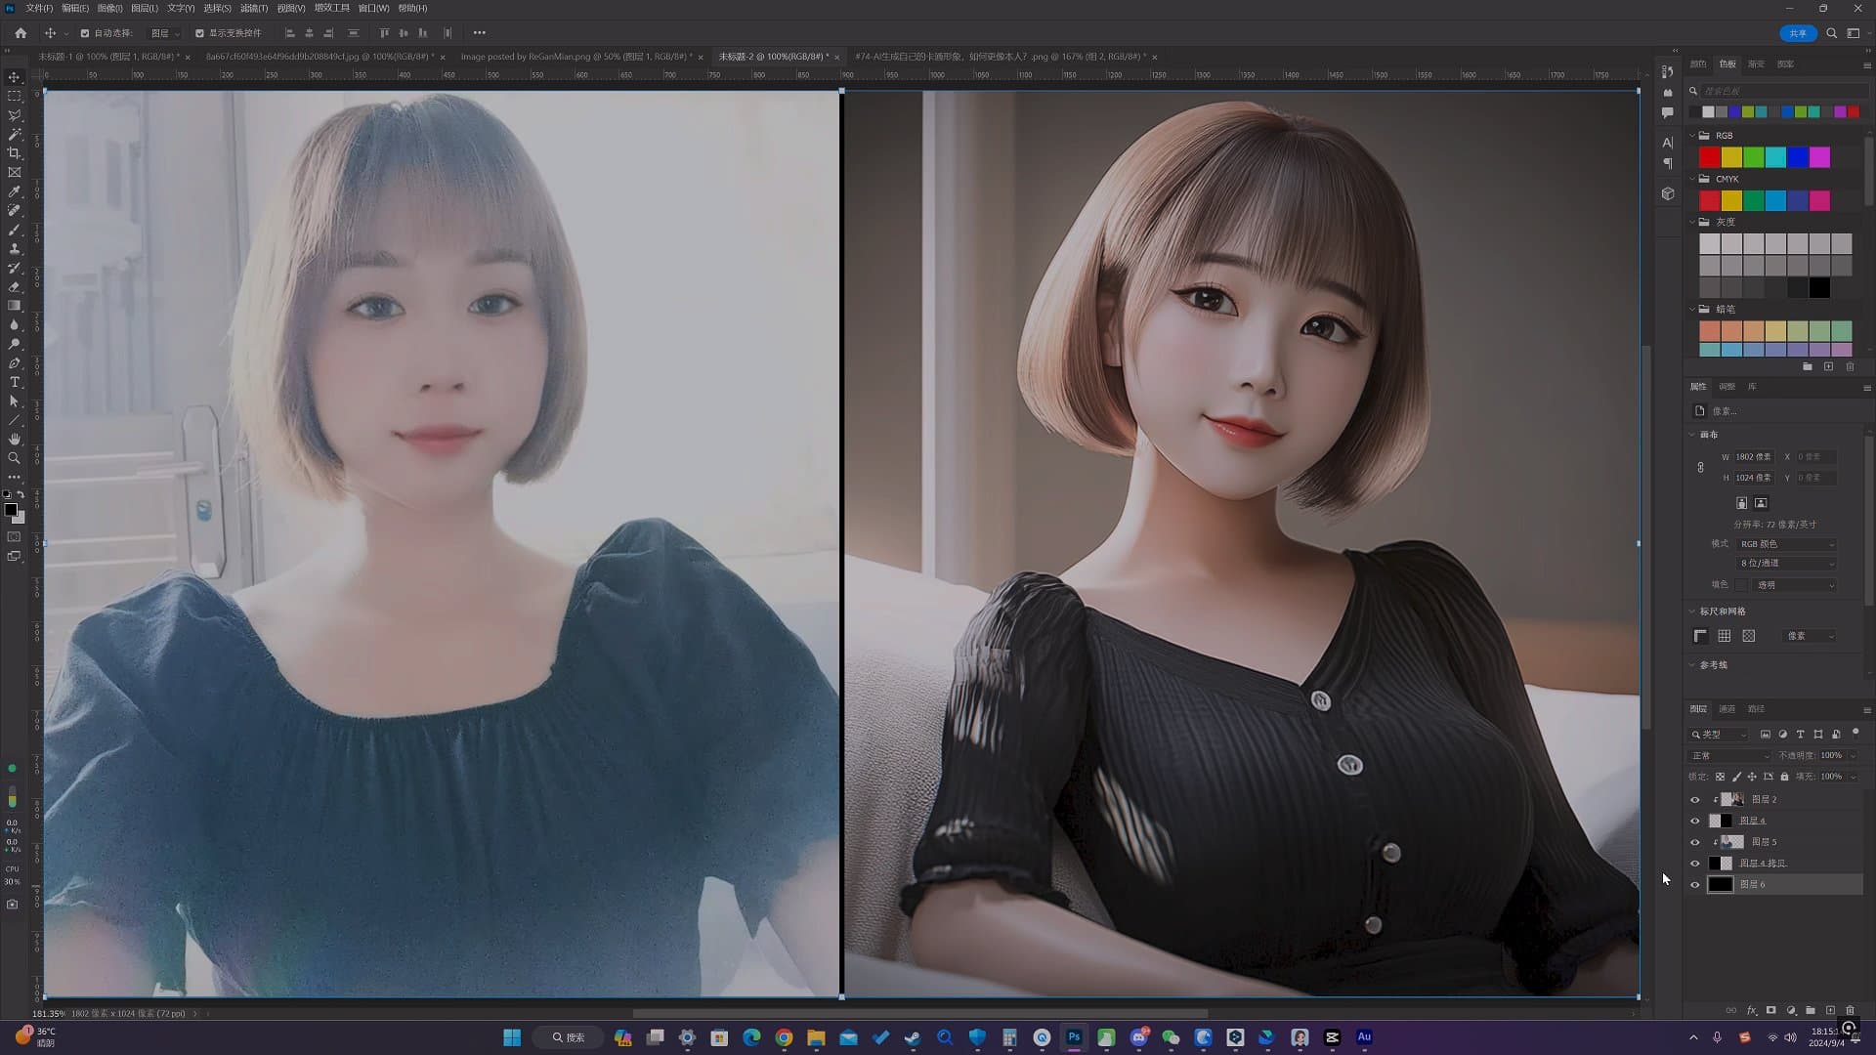Click the delete layer trash icon

tap(1850, 1010)
